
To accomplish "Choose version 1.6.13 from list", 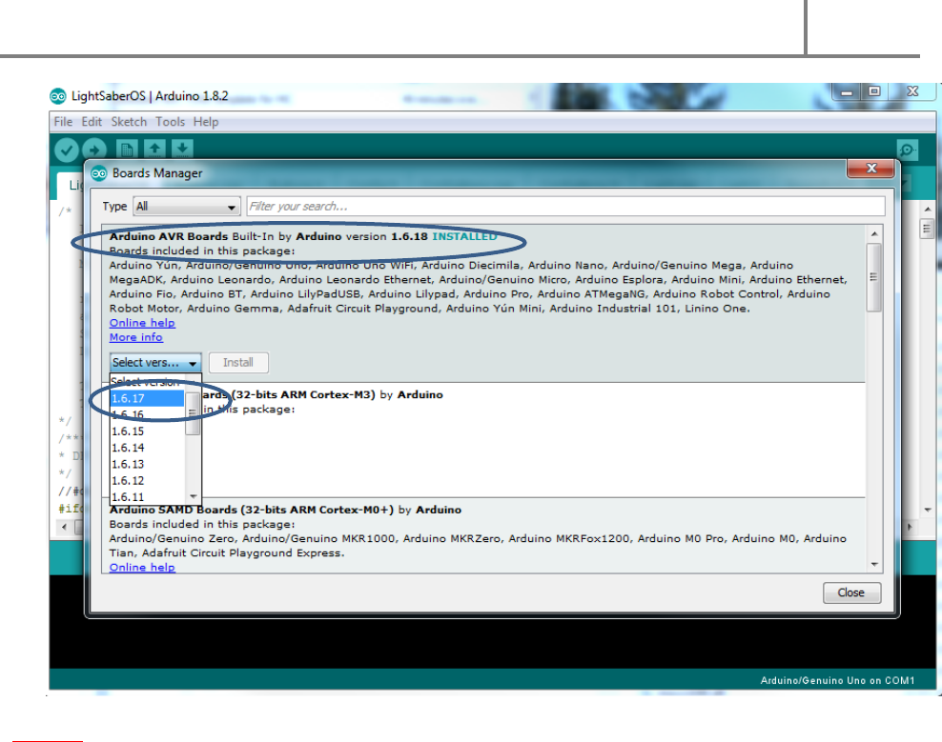I will tap(147, 465).
